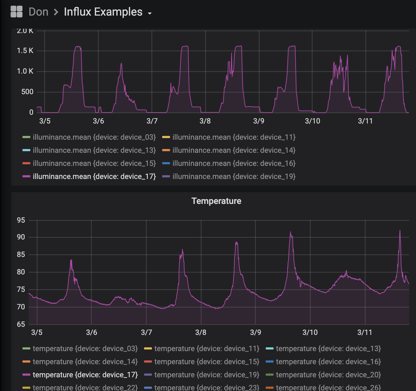Click blue swatch for illuminance device_16
Image resolution: width=416 pixels, height=391 pixels.
(x=166, y=163)
